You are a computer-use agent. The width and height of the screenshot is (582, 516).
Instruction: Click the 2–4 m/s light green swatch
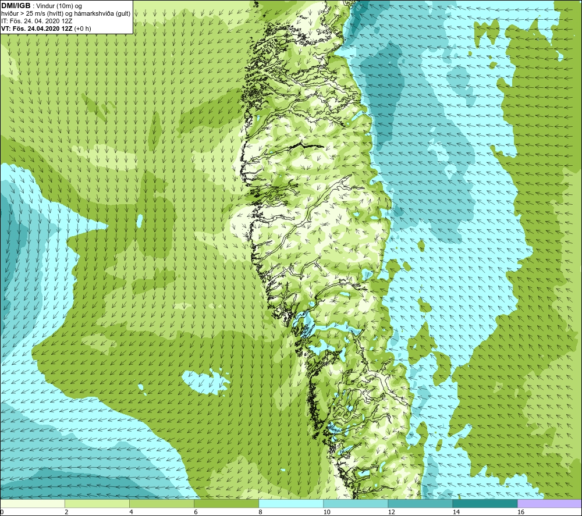coord(97,503)
